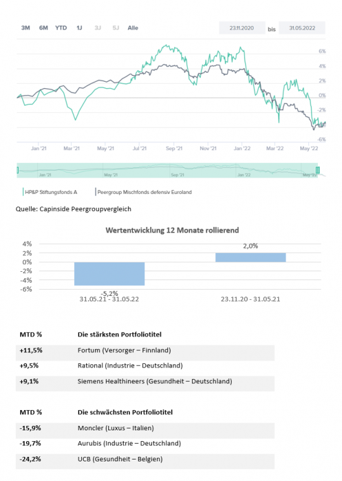Click the left range slider handle
Screen dimensions: 342x481
18,170
